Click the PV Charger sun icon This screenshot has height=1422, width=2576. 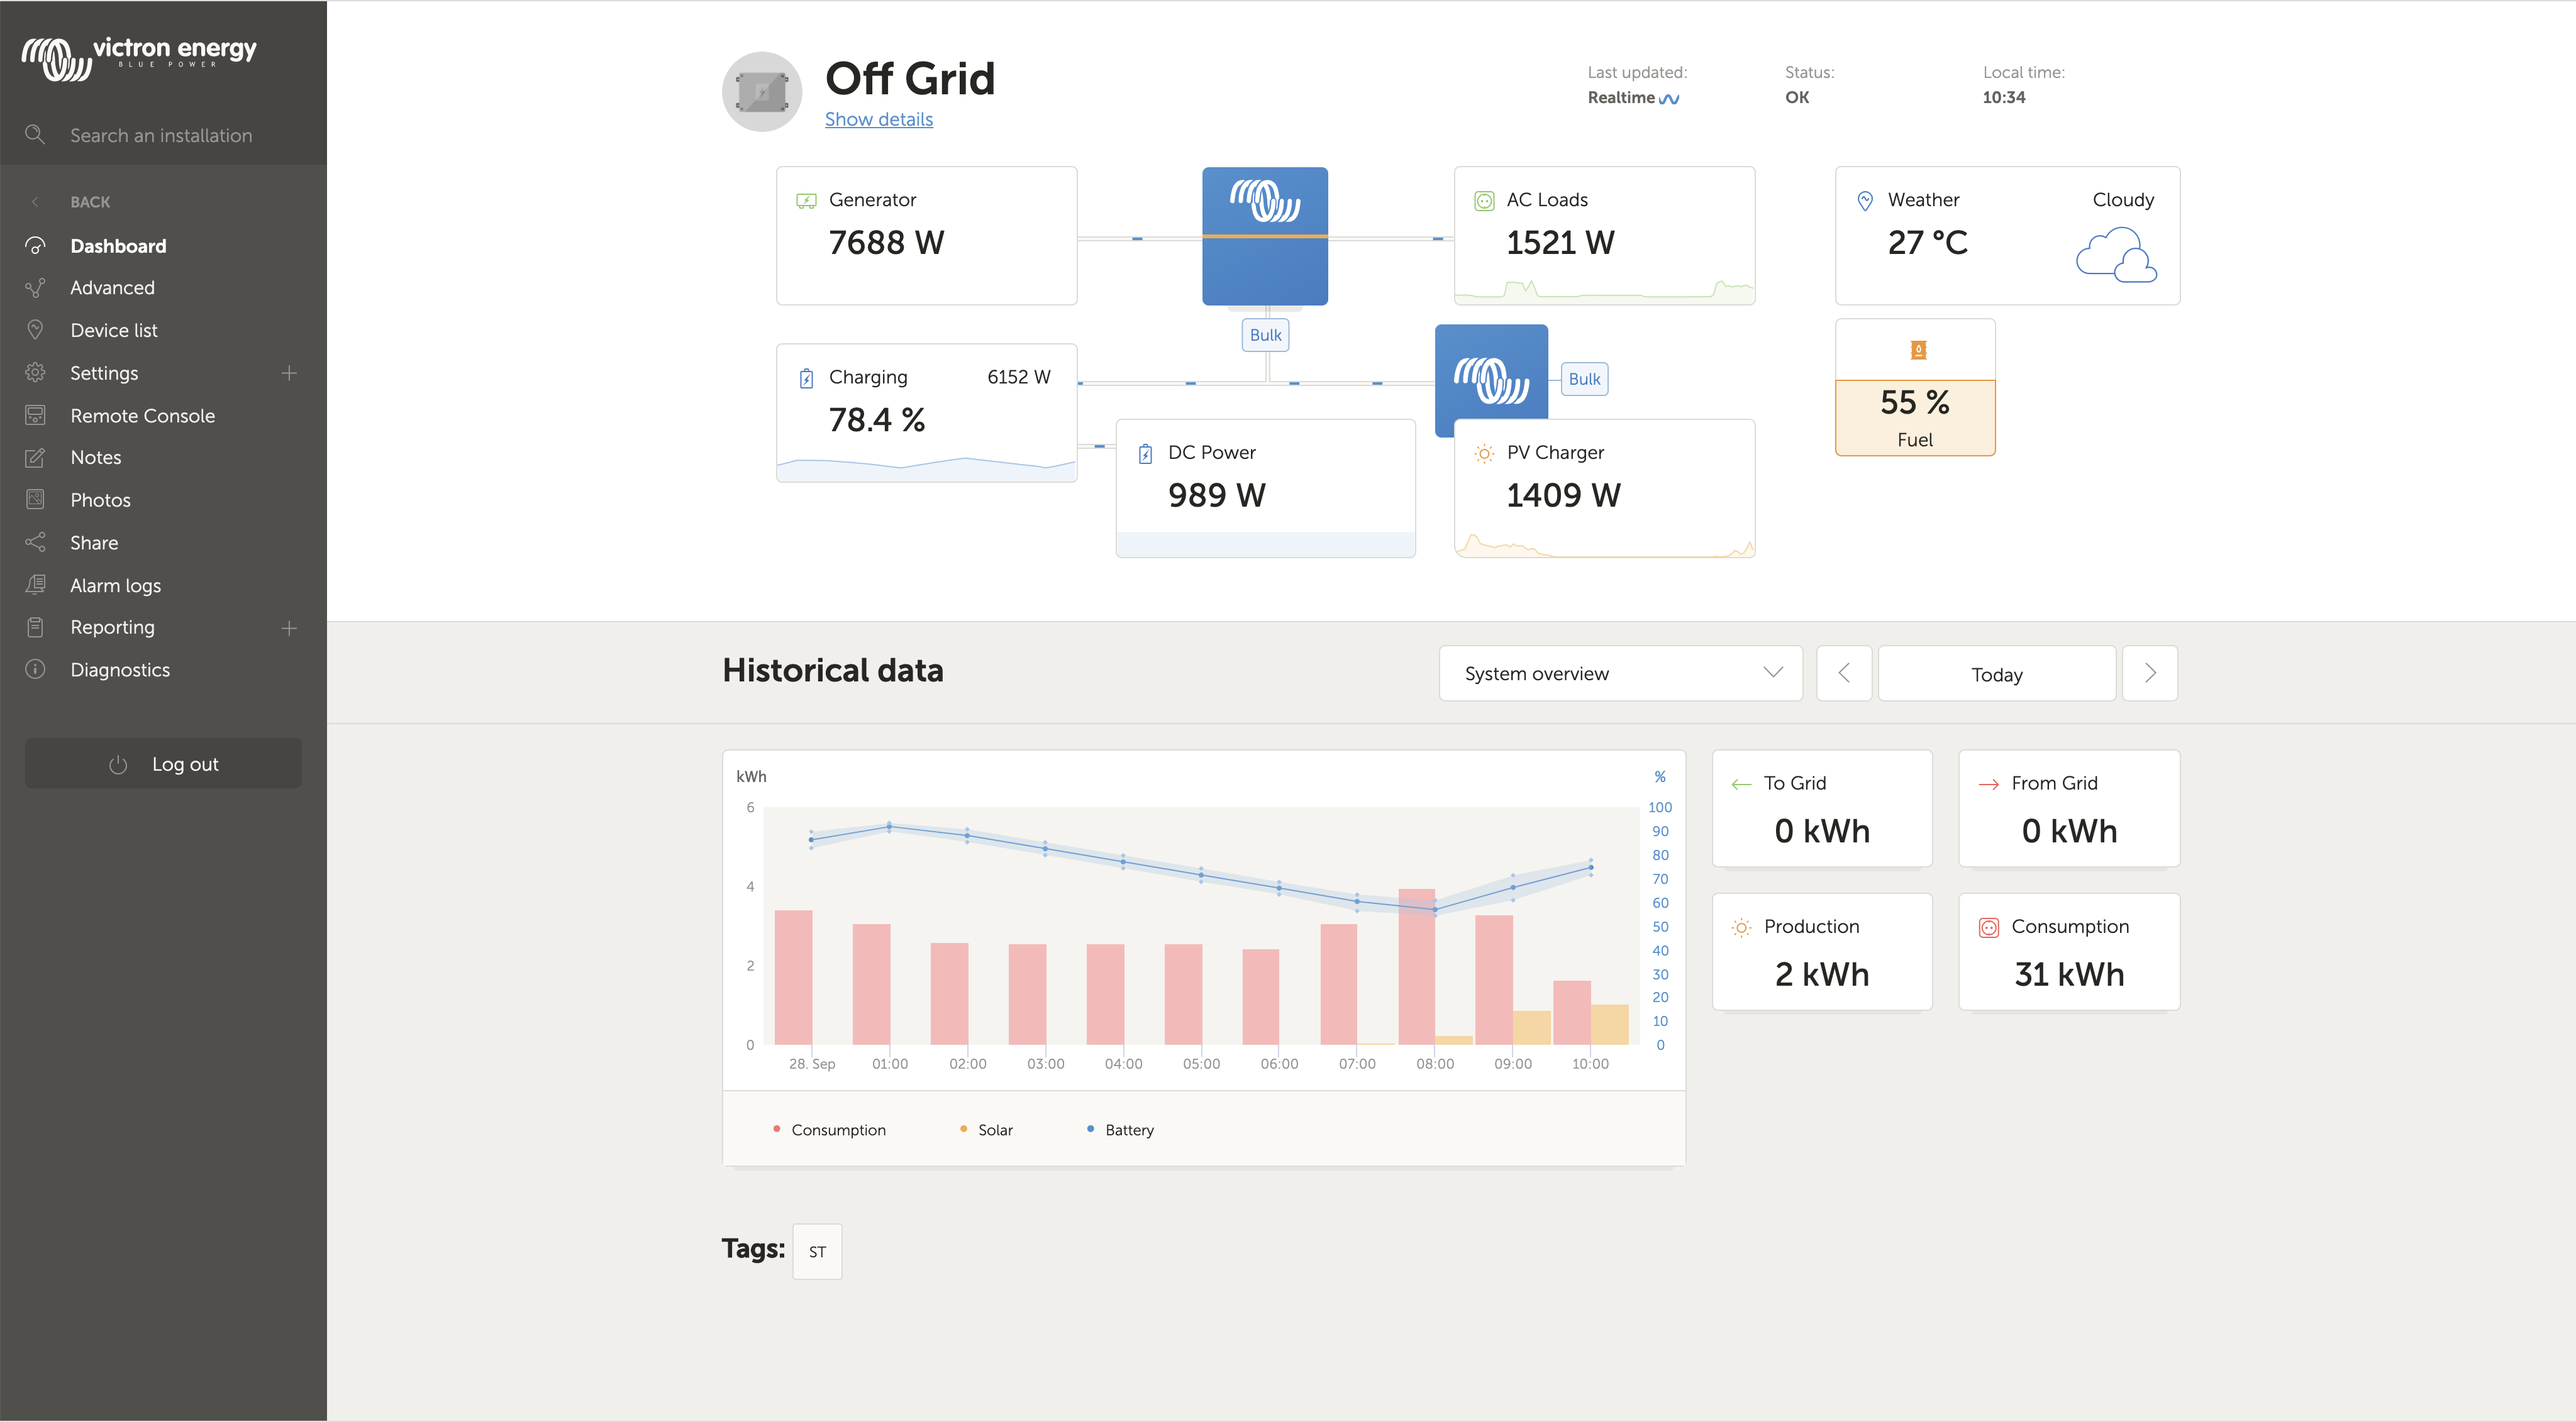(1484, 454)
